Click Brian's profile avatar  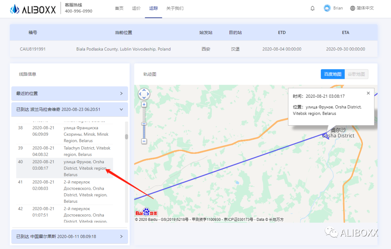(327, 8)
